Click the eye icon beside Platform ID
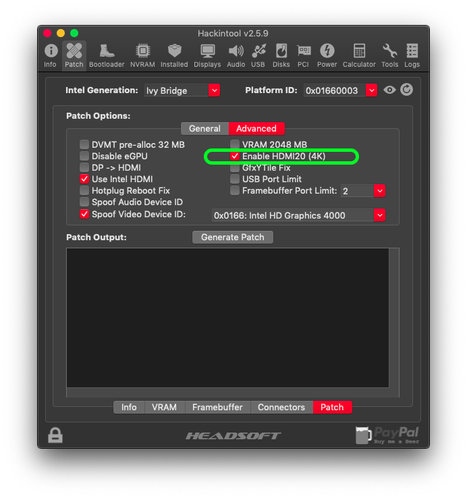This screenshot has height=498, width=467. point(389,90)
